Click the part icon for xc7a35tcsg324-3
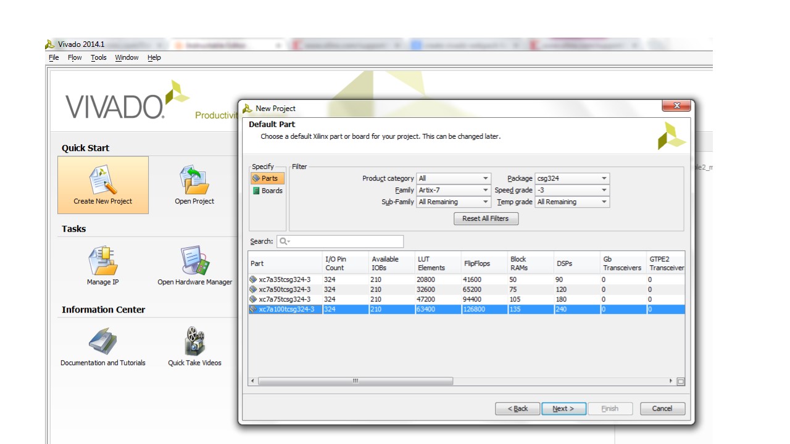 click(253, 279)
